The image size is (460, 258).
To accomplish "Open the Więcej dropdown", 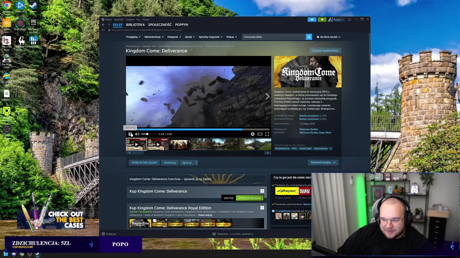I will pos(231,37).
